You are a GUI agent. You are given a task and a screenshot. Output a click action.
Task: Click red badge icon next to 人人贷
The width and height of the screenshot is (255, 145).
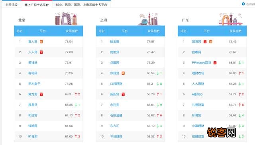(41, 52)
